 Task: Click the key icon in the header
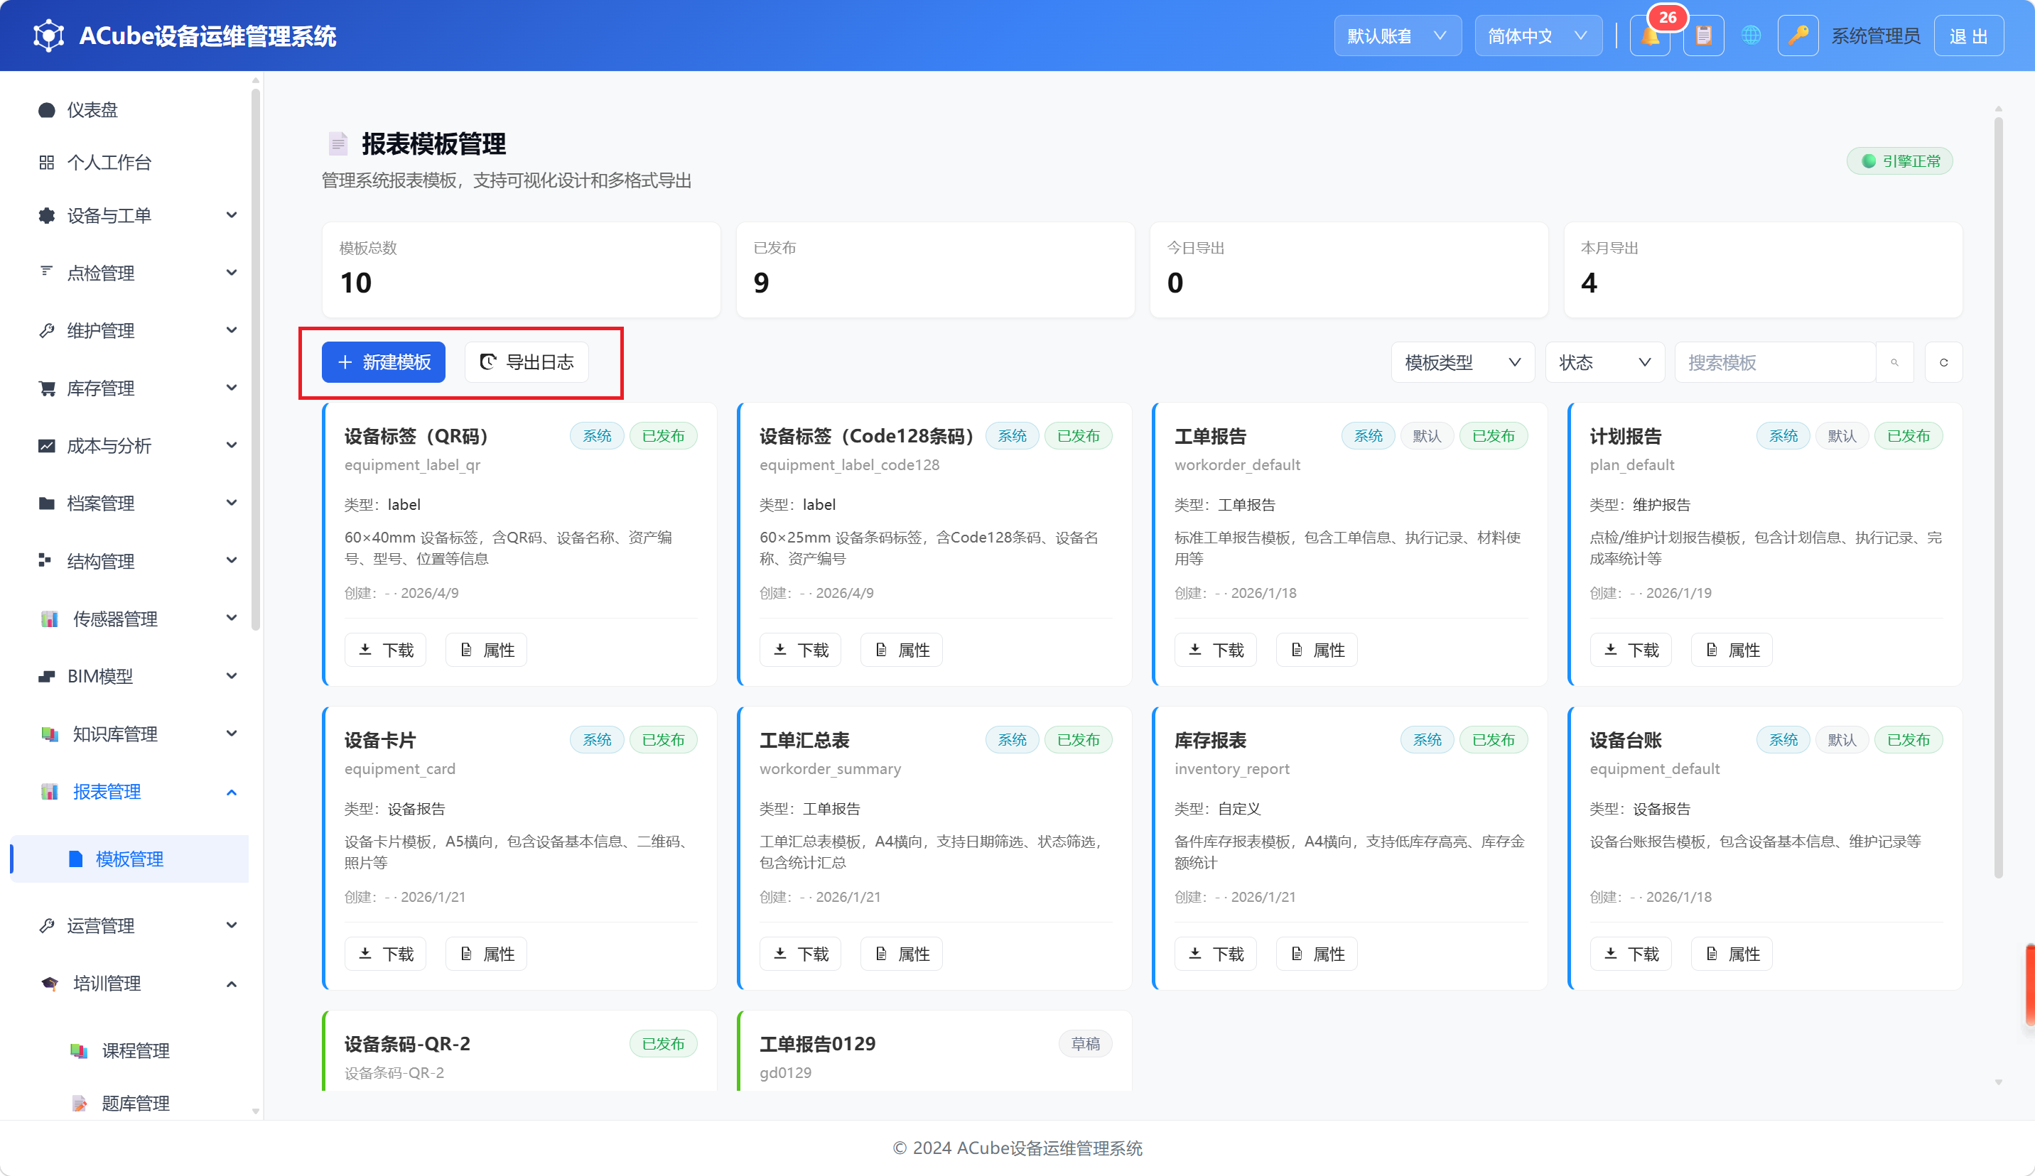click(x=1798, y=36)
